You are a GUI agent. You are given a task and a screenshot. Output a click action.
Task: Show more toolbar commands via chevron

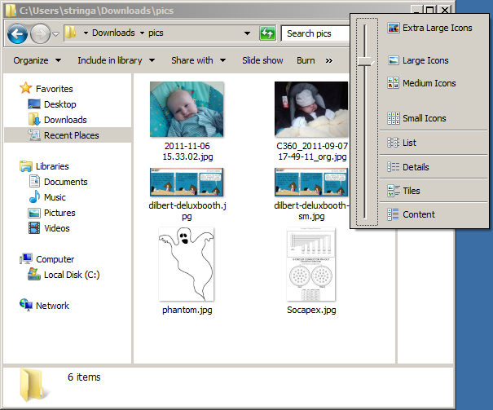pyautogui.click(x=329, y=60)
